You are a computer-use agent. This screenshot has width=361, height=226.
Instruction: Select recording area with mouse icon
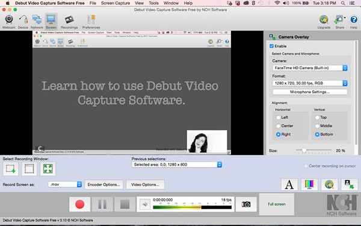[11, 169]
